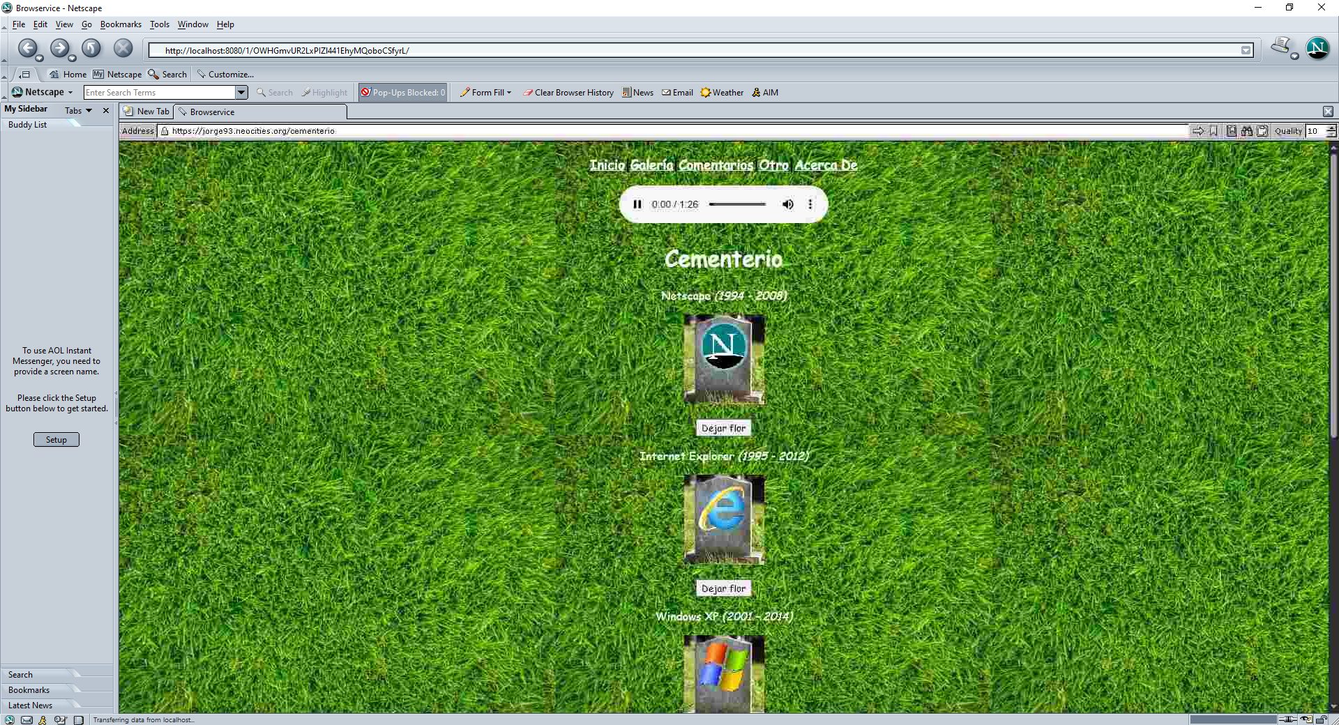
Task: Open the Print button dropdown arrow
Action: pyautogui.click(x=1294, y=56)
